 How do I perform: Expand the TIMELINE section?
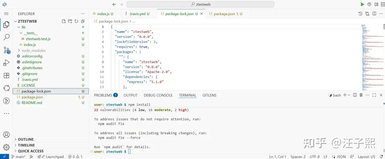point(26,145)
